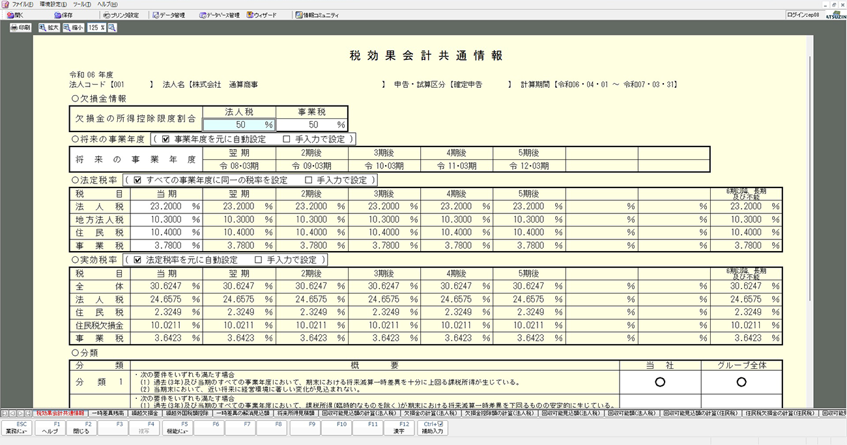The height and width of the screenshot is (445, 847).
Task: Toggle すべての事業年度に同一の税率を設定 checkbox
Action: click(137, 180)
